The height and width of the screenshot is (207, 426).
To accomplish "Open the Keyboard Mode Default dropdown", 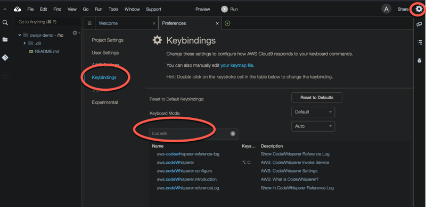I will (x=313, y=112).
